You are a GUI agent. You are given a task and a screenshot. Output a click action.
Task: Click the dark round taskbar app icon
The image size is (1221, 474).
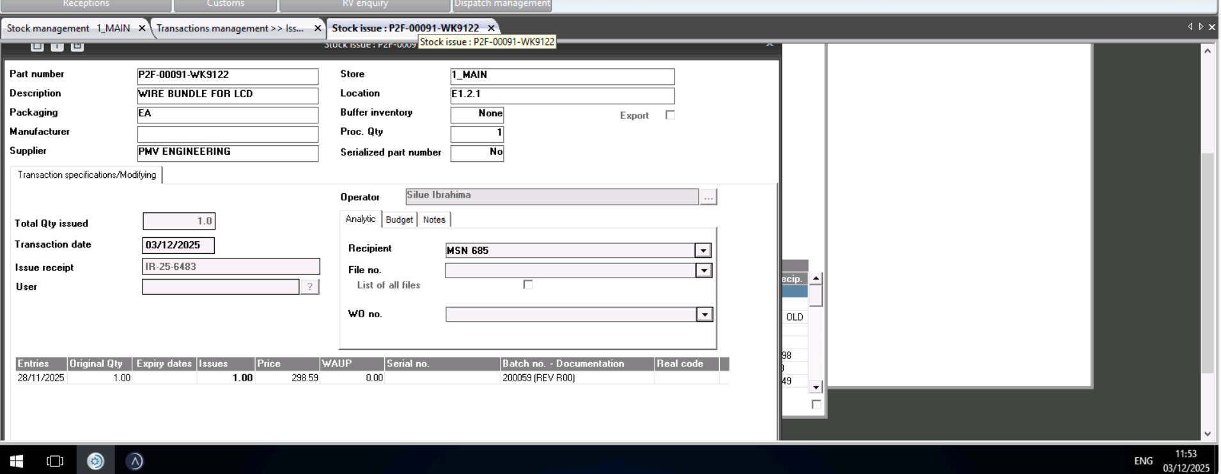click(x=134, y=461)
